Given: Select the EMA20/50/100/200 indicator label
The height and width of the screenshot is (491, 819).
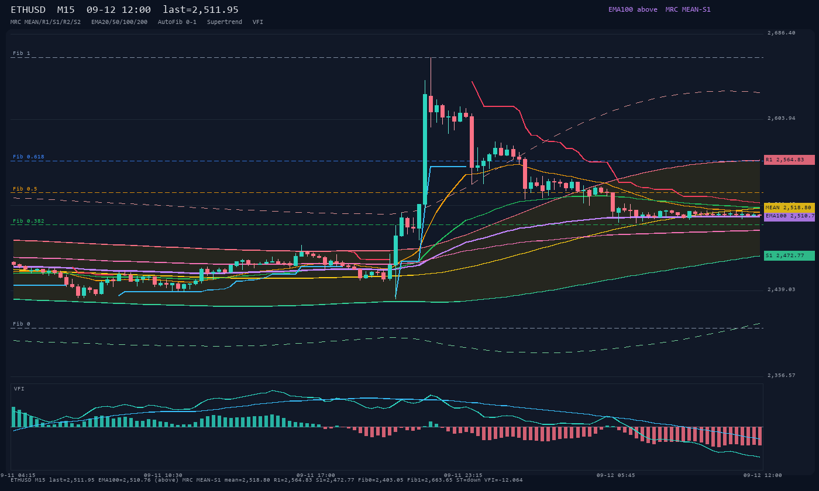Looking at the screenshot, I should click(x=119, y=22).
